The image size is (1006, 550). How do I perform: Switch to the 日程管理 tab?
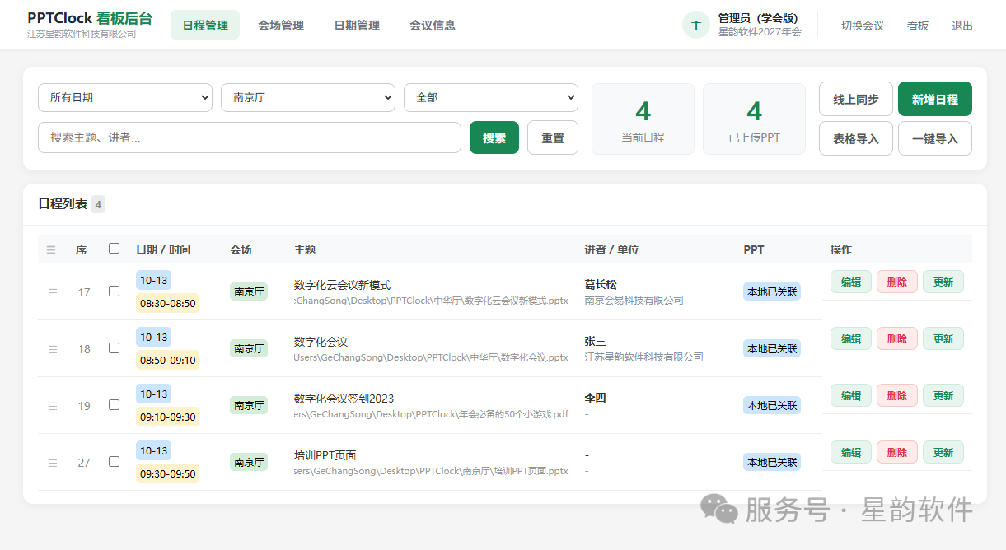[205, 25]
